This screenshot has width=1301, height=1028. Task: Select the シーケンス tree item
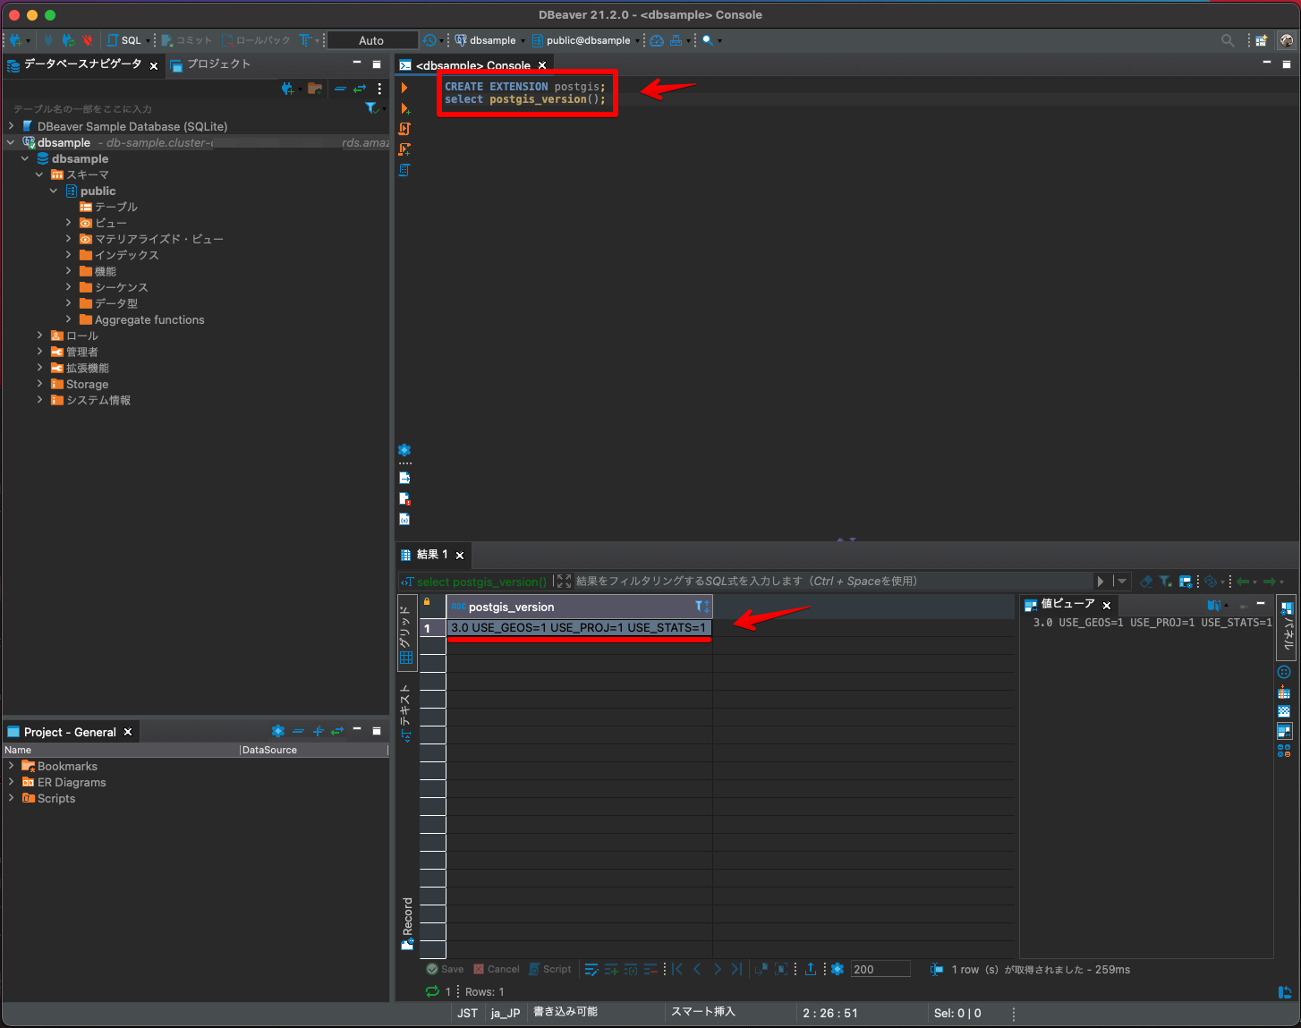114,287
